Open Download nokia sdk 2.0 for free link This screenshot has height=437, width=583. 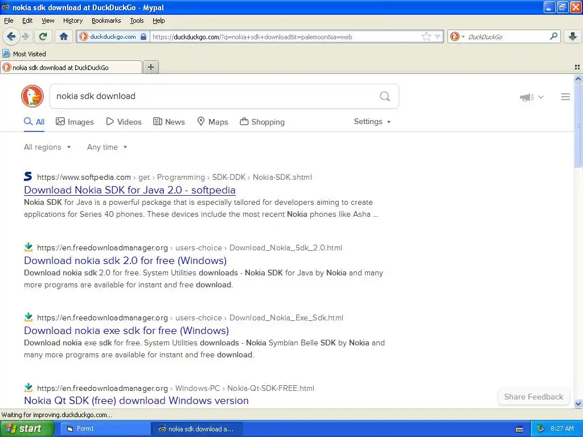125,261
